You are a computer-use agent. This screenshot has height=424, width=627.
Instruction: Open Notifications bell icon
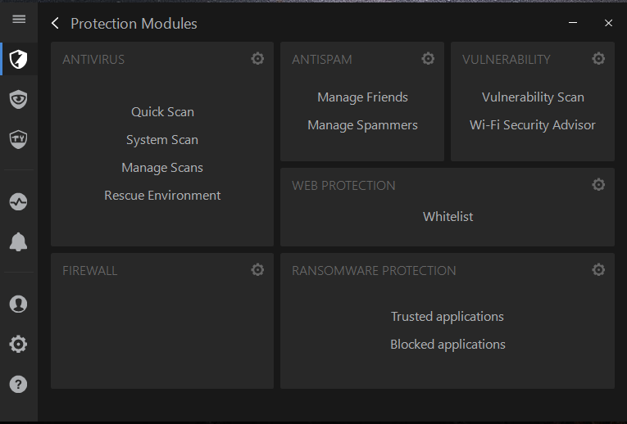pyautogui.click(x=18, y=241)
